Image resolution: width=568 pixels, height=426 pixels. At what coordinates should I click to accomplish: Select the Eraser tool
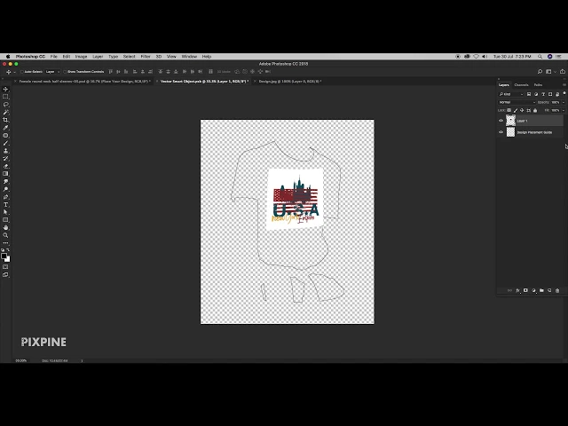coord(5,166)
